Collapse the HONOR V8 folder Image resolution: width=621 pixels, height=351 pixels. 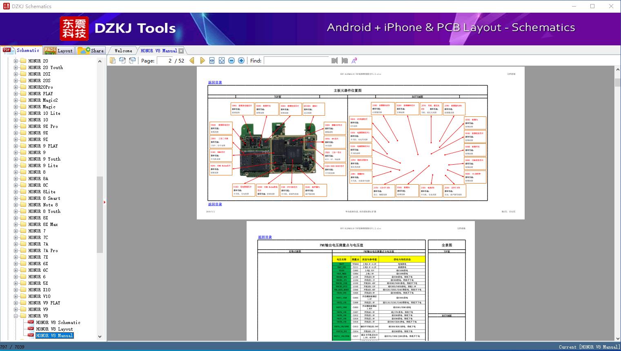tap(16, 316)
